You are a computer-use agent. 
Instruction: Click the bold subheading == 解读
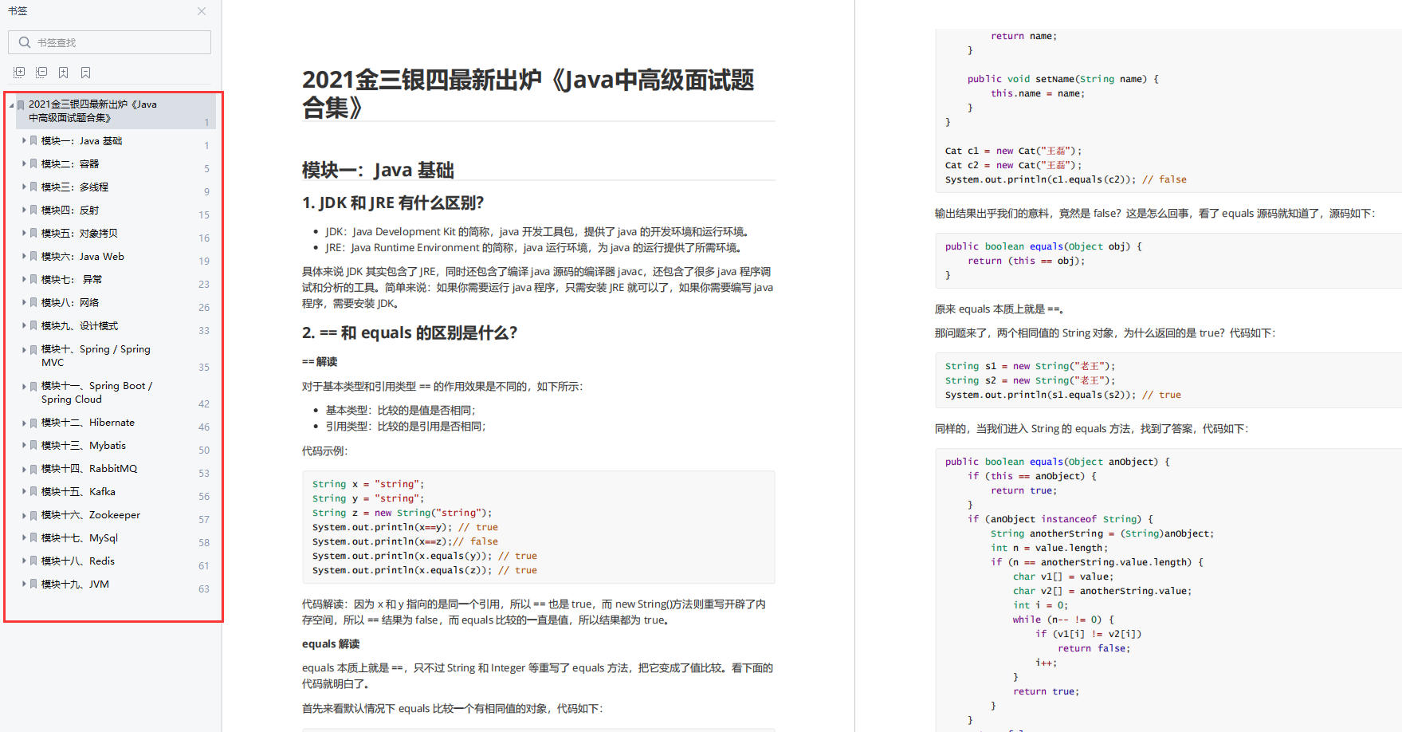click(x=320, y=362)
